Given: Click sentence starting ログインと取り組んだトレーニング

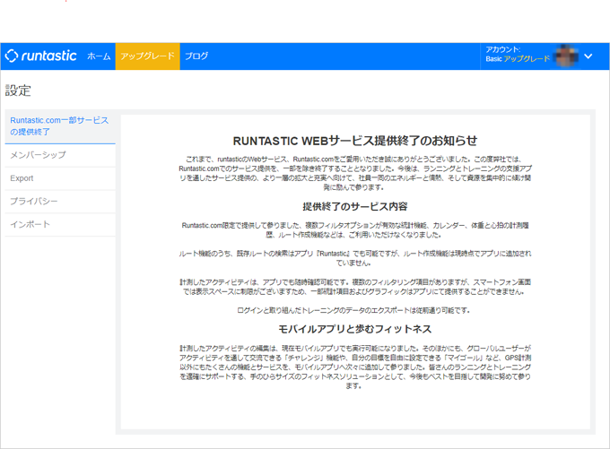Looking at the screenshot, I should (x=353, y=311).
